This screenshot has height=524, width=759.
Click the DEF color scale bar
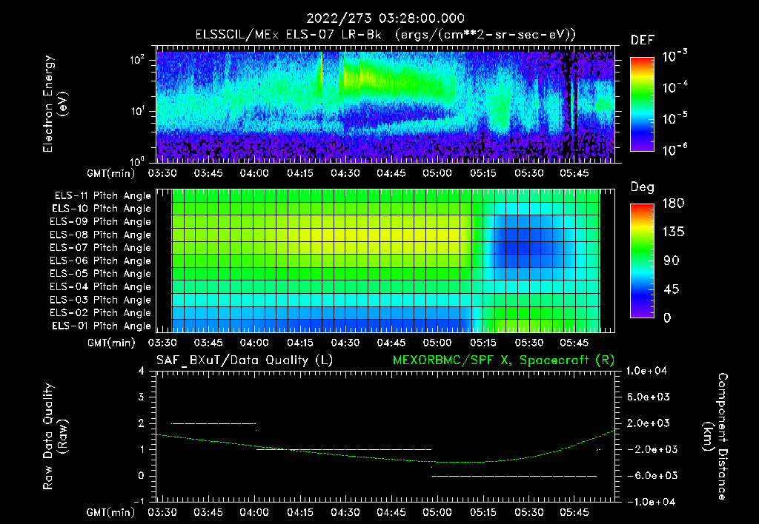point(642,104)
